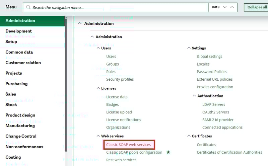
Task: Click the green favorite star icon
Action: click(169, 152)
